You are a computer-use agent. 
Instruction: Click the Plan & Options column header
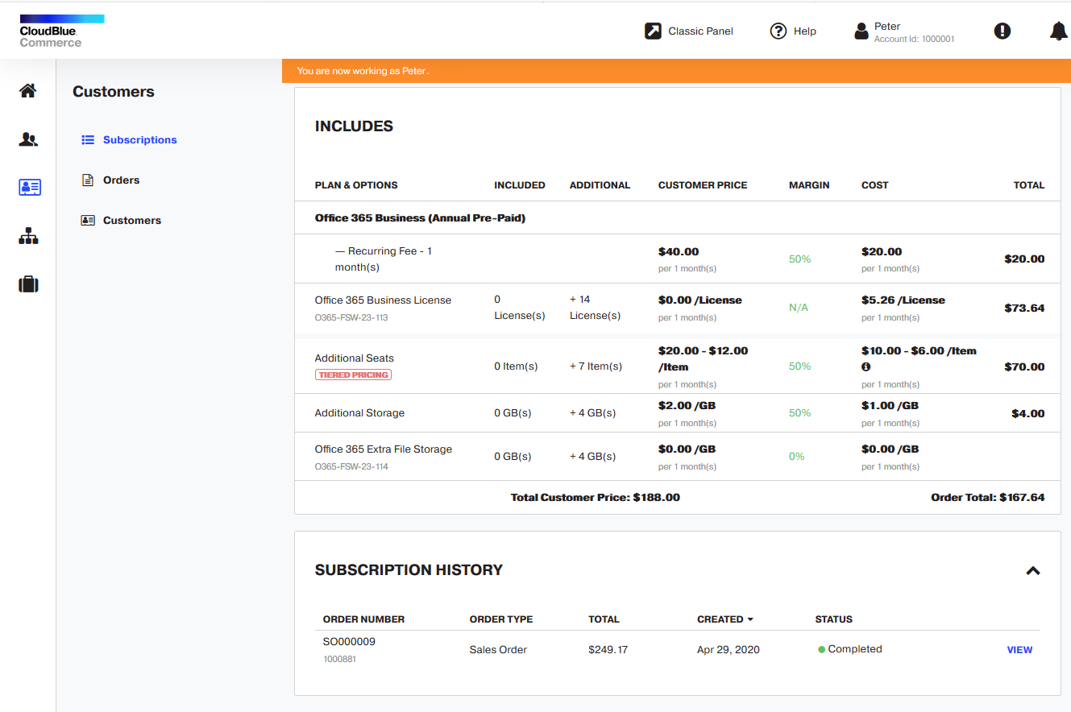(356, 184)
